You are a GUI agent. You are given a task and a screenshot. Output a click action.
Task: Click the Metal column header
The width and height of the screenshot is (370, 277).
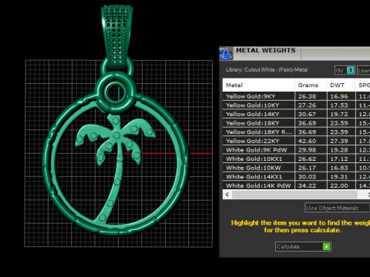pyautogui.click(x=259, y=85)
